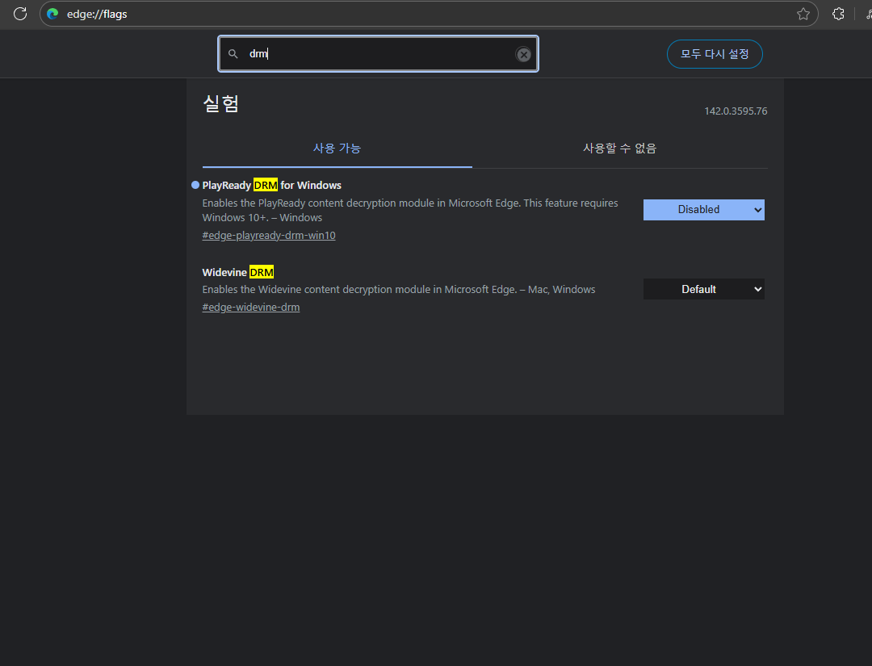Image resolution: width=872 pixels, height=666 pixels.
Task: Click the blue modified dot beside PlayReady DRM
Action: 195,185
